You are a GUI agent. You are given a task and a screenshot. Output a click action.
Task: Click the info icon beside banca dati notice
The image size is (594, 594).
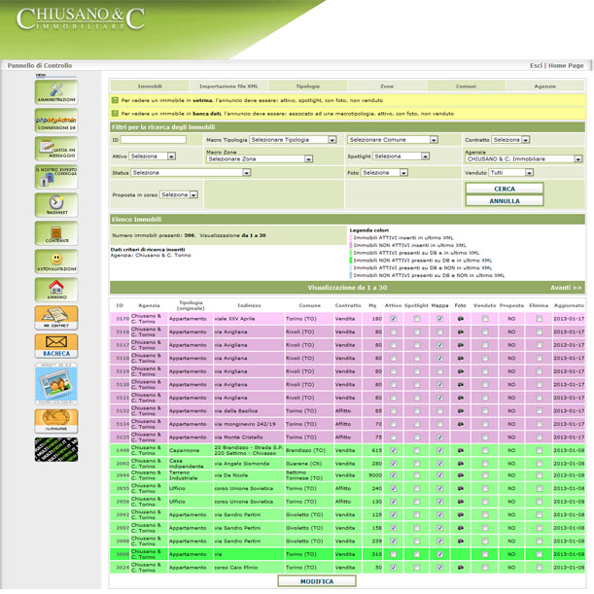pos(115,114)
